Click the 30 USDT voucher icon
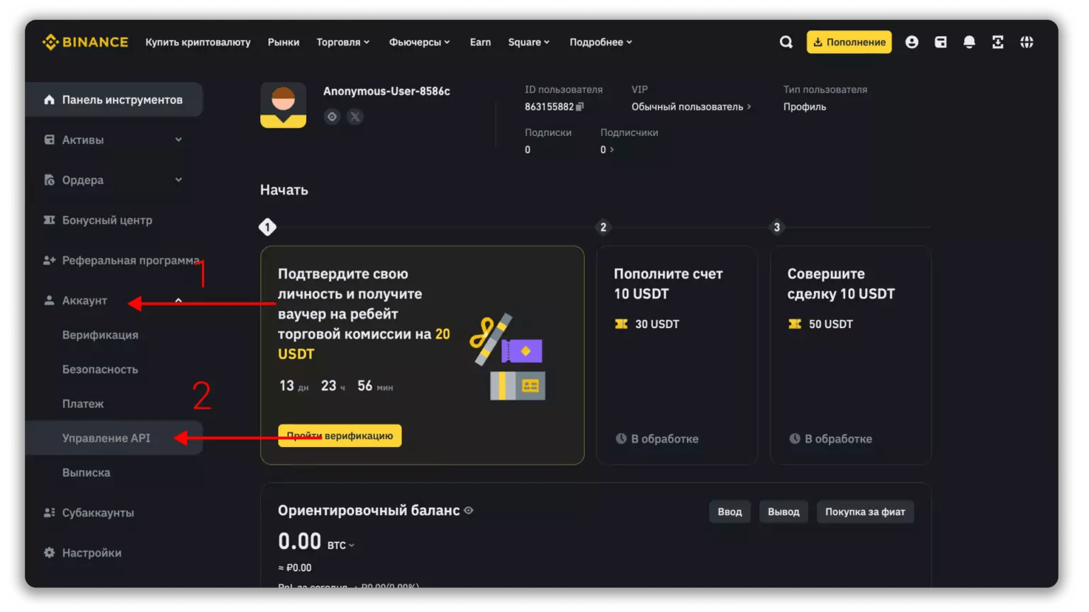Viewport: 1089px width, 612px height. 621,324
